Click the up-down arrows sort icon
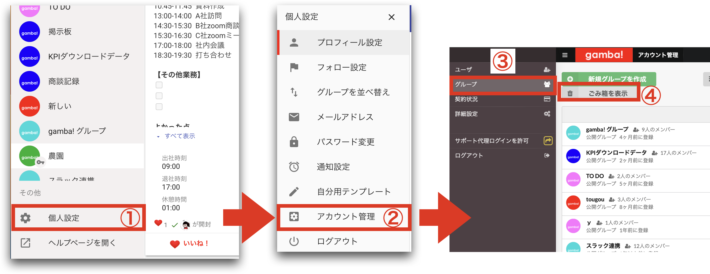710x274 pixels. coord(294,92)
